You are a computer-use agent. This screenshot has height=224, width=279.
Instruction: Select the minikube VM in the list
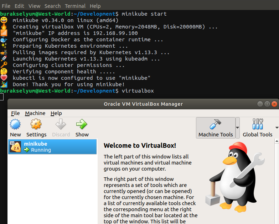click(52, 147)
